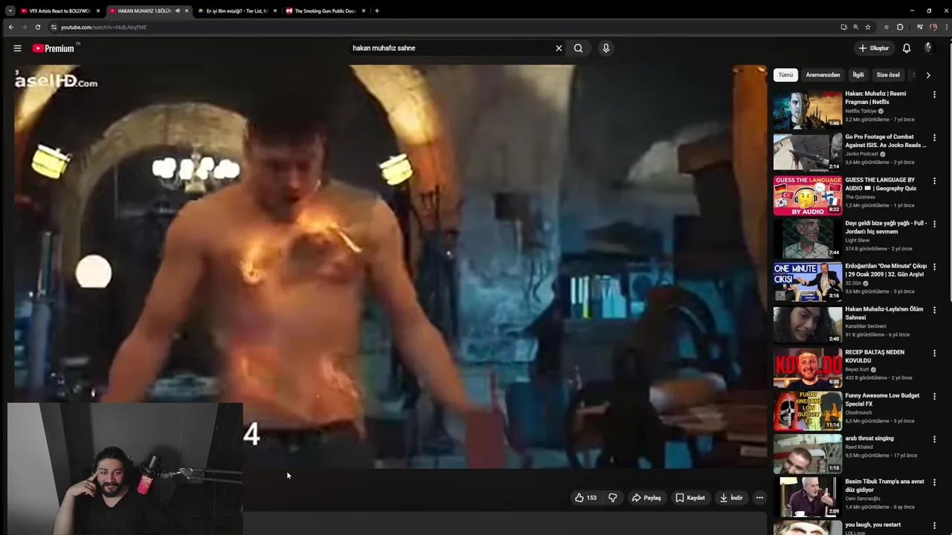952x535 pixels.
Task: Click the İndir download button
Action: tap(731, 498)
